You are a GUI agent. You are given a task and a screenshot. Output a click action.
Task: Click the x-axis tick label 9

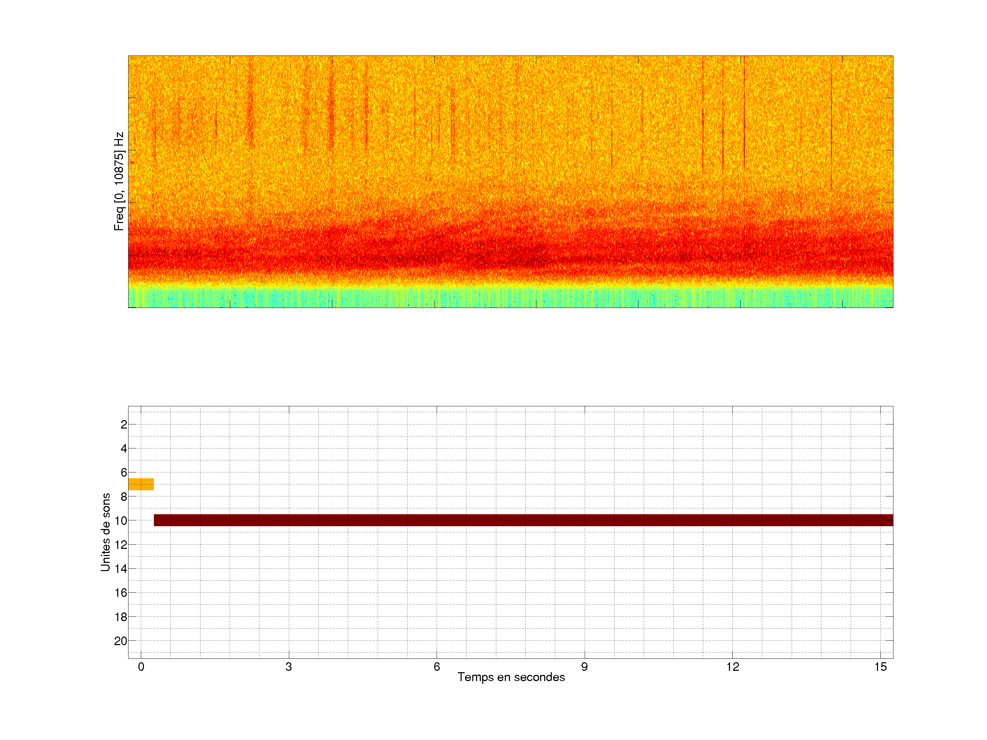pyautogui.click(x=585, y=667)
